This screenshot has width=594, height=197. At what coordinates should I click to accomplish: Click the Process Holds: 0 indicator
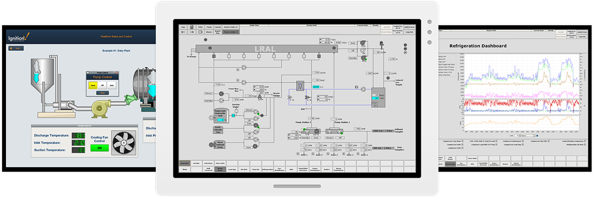point(231,32)
